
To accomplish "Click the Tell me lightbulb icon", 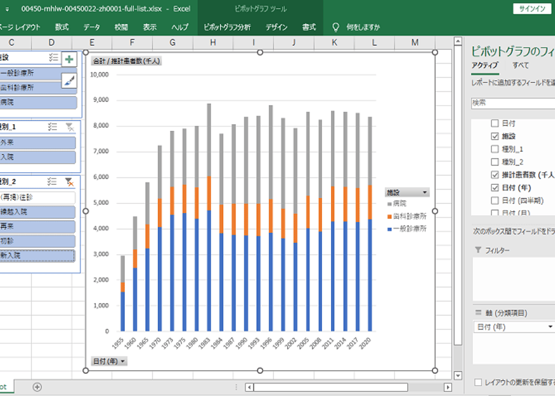I will [x=336, y=27].
